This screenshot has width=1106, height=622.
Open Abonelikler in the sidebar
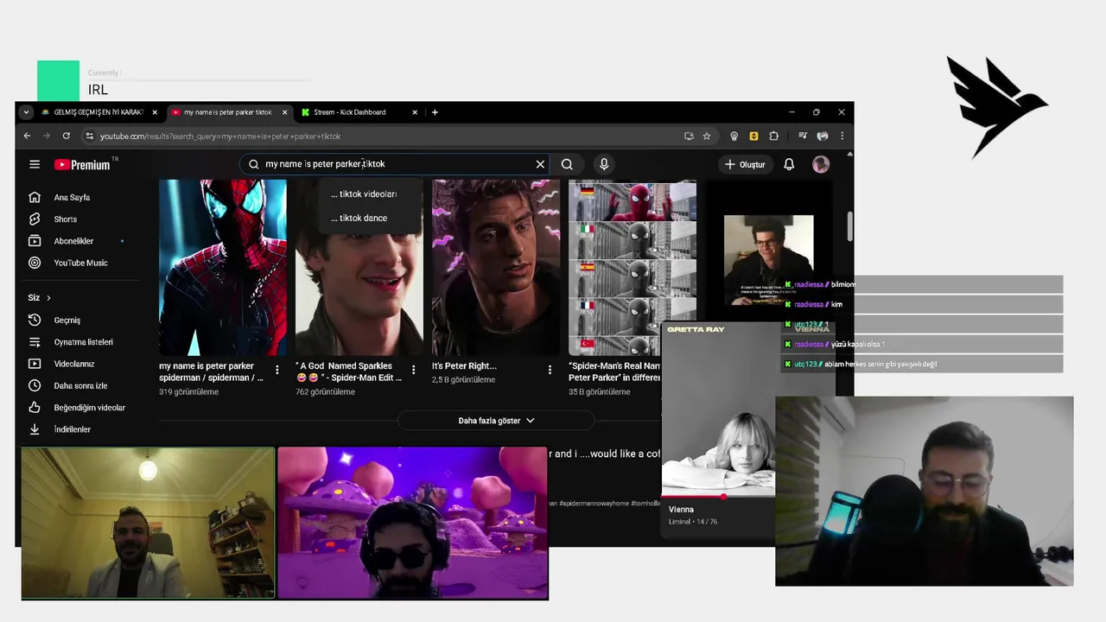pos(73,241)
